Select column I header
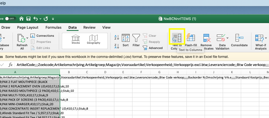The height and width of the screenshot is (118, 269). coord(196,72)
